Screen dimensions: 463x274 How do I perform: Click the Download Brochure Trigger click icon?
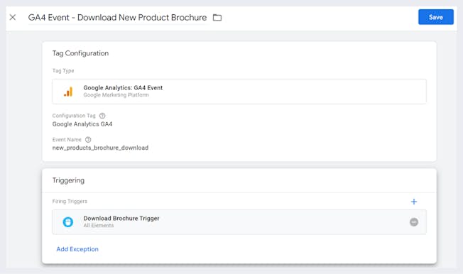coord(68,222)
